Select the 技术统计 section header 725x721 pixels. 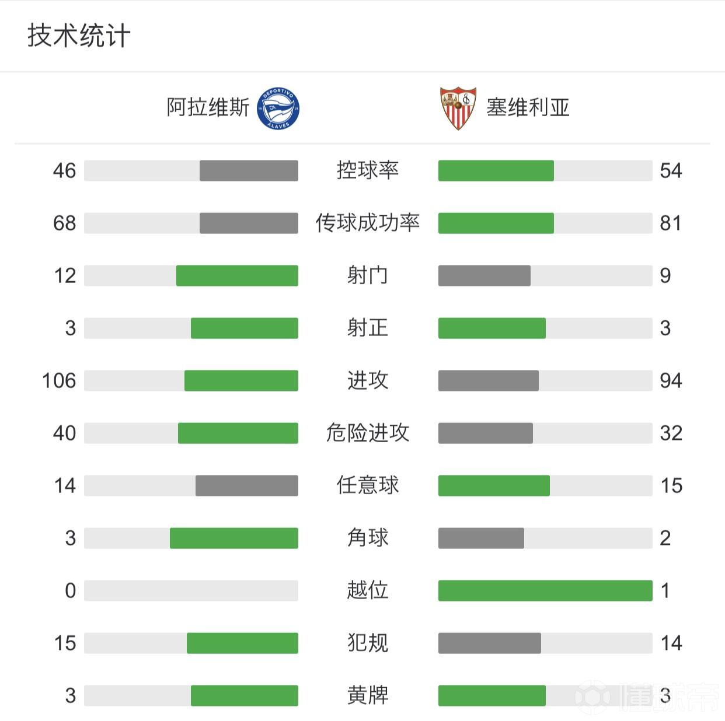pyautogui.click(x=79, y=36)
